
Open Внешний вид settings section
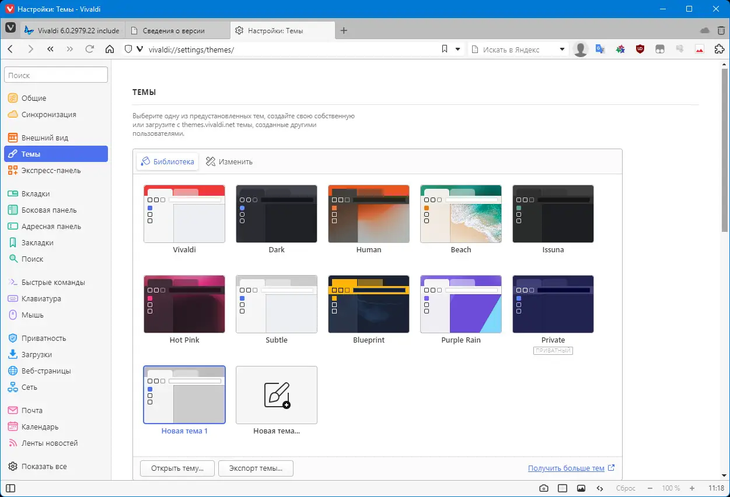[x=56, y=138]
